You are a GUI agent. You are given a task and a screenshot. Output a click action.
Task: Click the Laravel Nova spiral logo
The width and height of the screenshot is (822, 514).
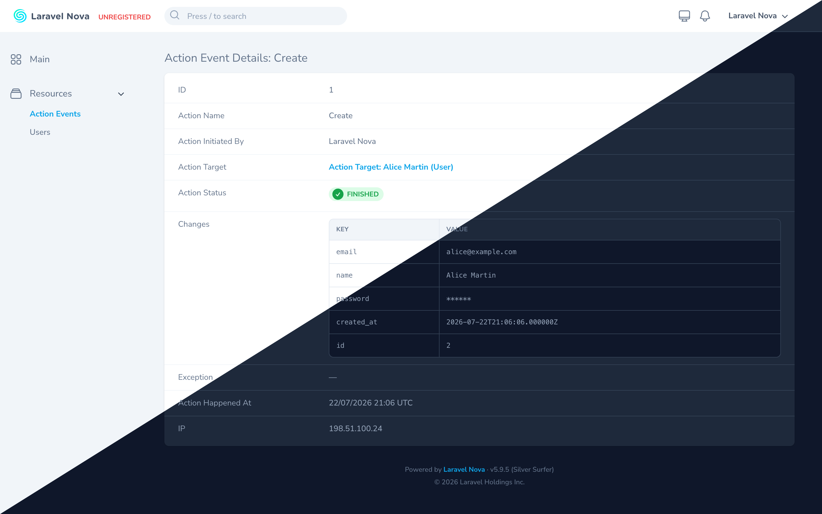(20, 16)
